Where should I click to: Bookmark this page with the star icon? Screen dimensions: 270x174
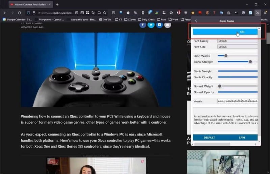[x=105, y=13]
